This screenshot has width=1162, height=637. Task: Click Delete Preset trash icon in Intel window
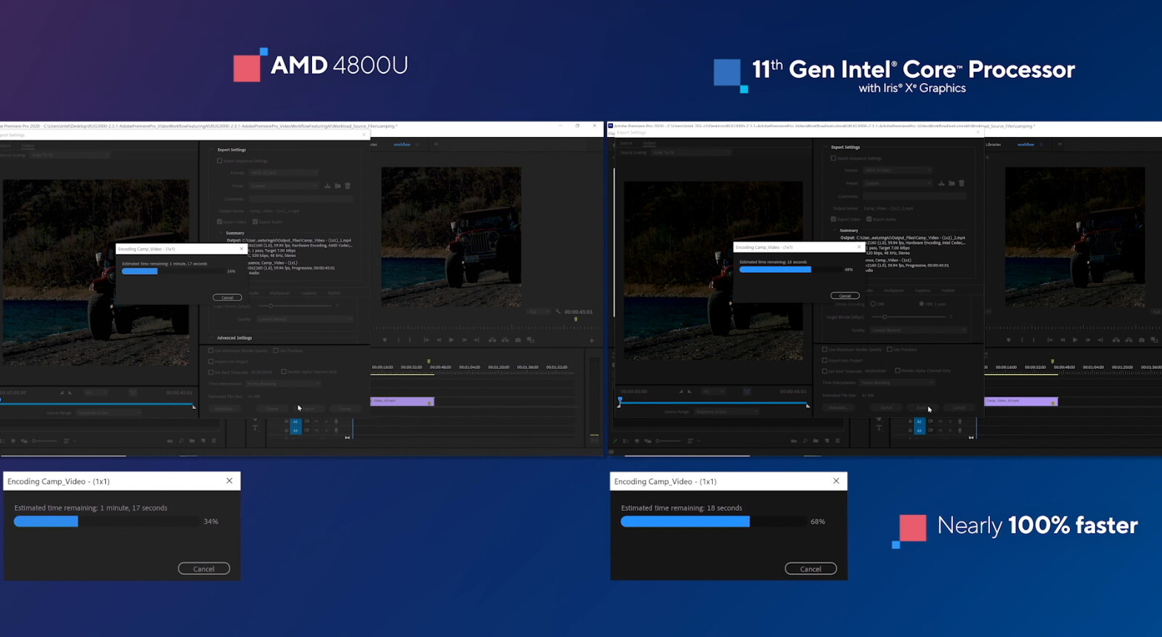pos(962,183)
